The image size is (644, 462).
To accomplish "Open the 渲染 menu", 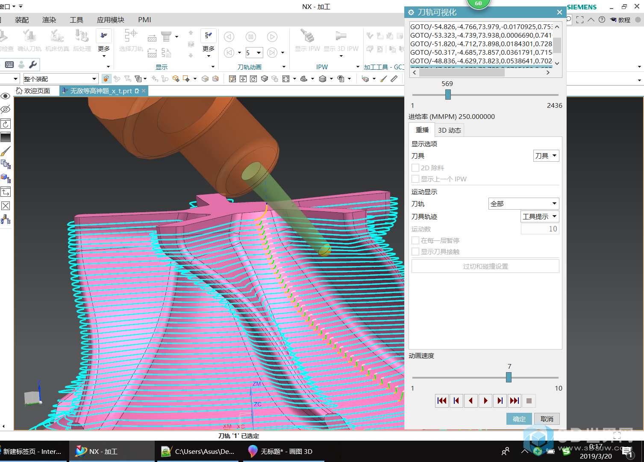I will click(49, 20).
